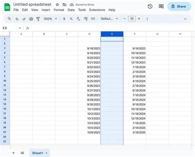Open the Insert menu
Screen dimensions: 195x157
tap(46, 10)
